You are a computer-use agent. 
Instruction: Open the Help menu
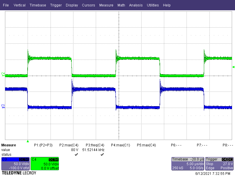(167, 5)
